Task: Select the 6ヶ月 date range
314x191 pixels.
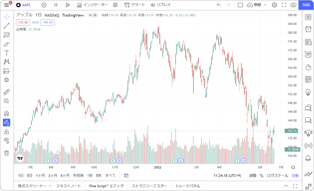Action: [65, 176]
